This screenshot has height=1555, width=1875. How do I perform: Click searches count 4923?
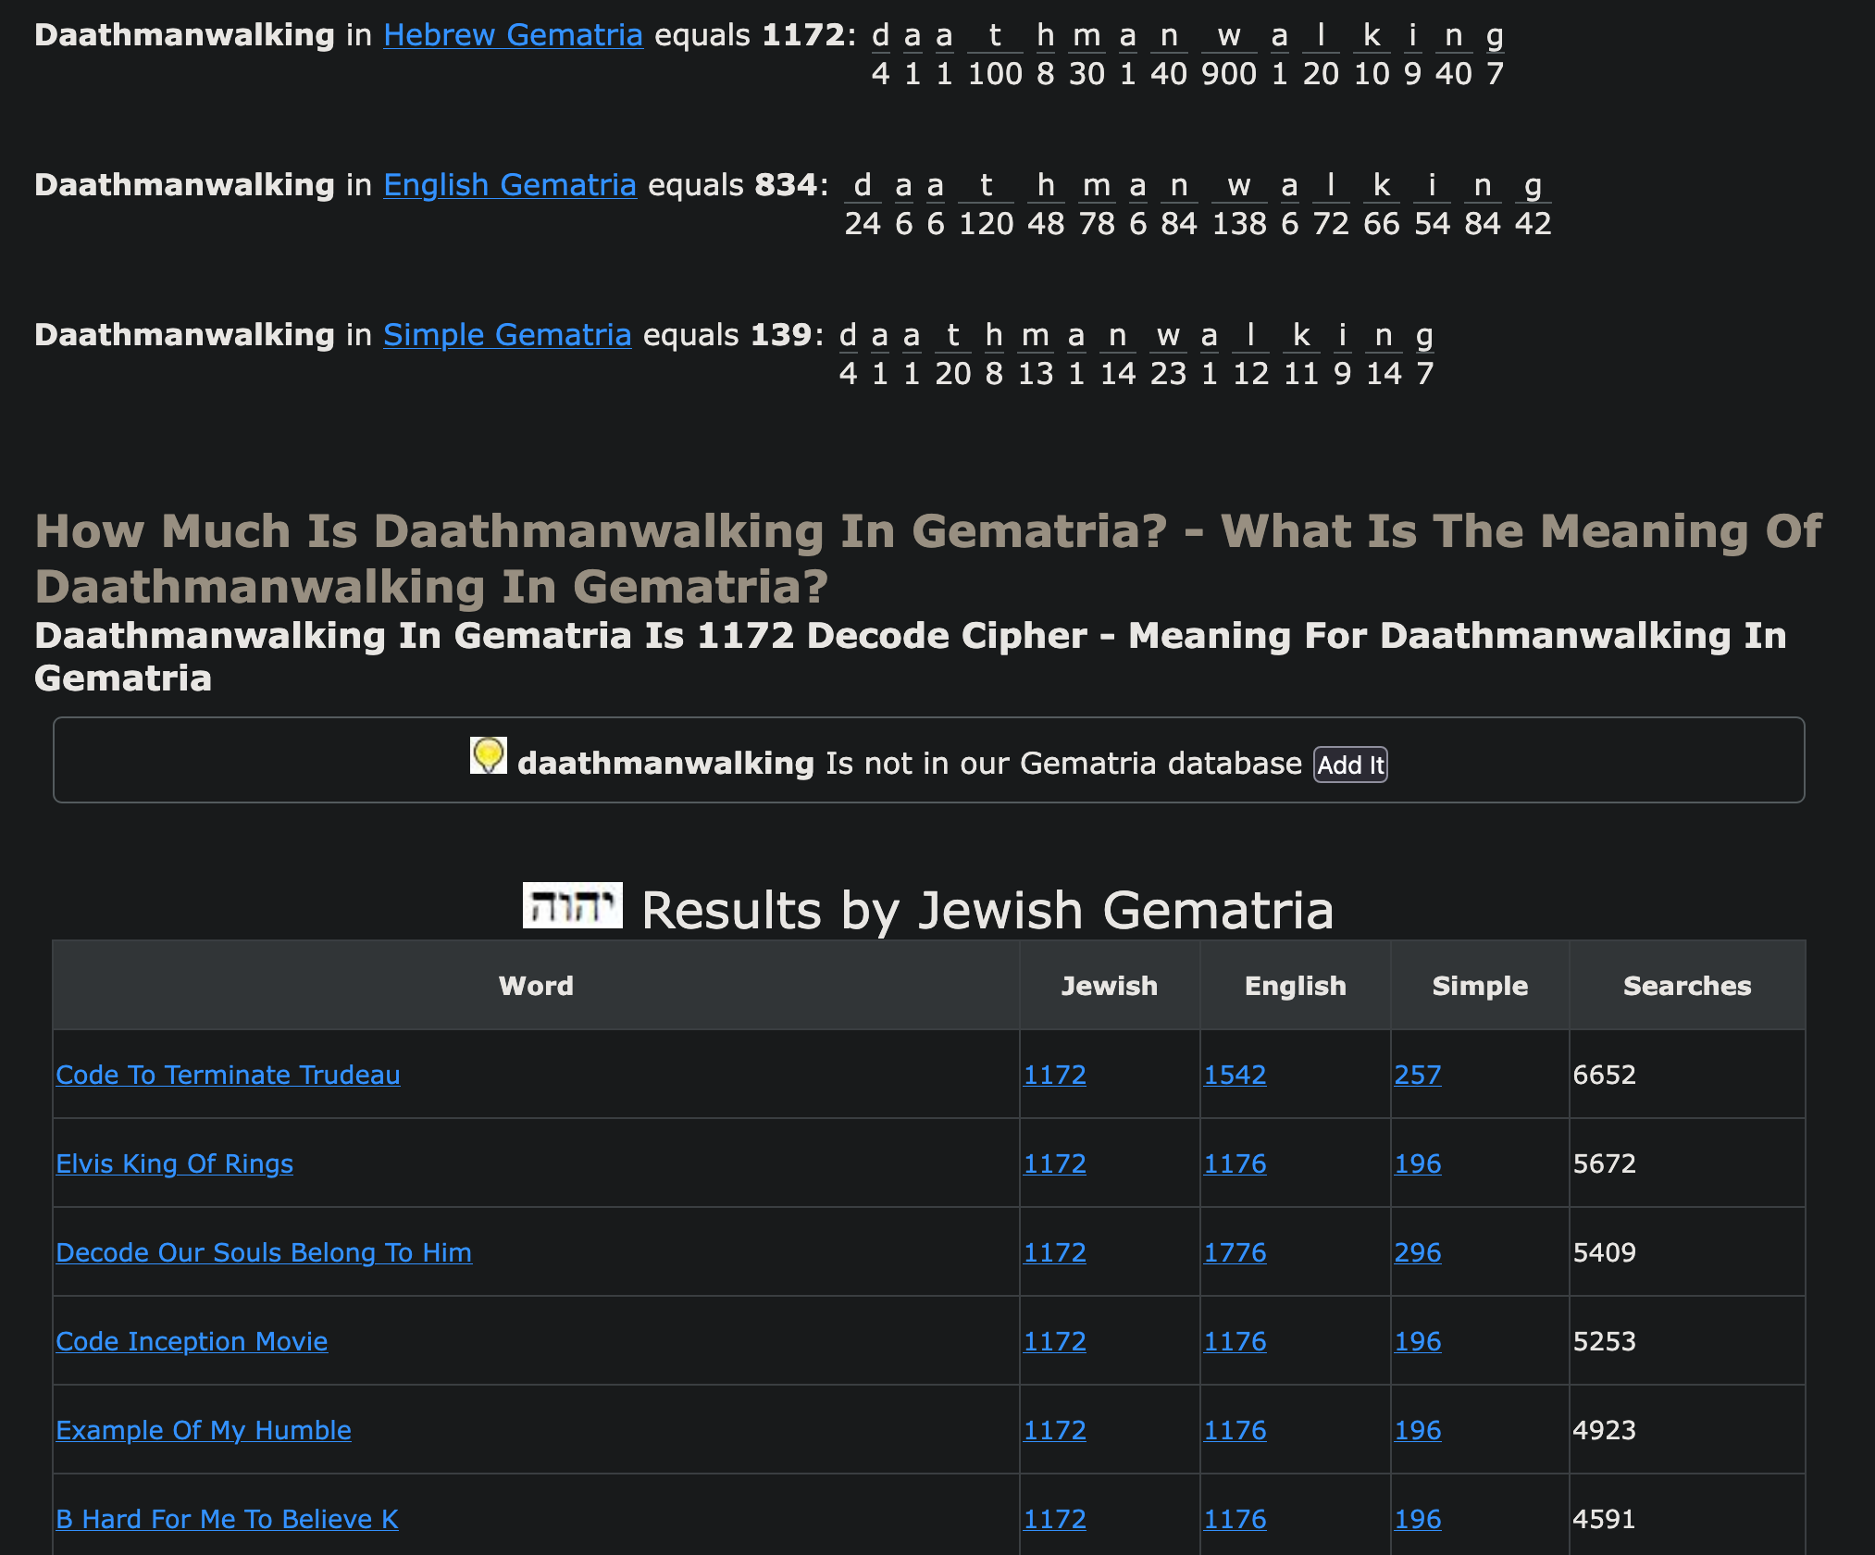point(1604,1430)
